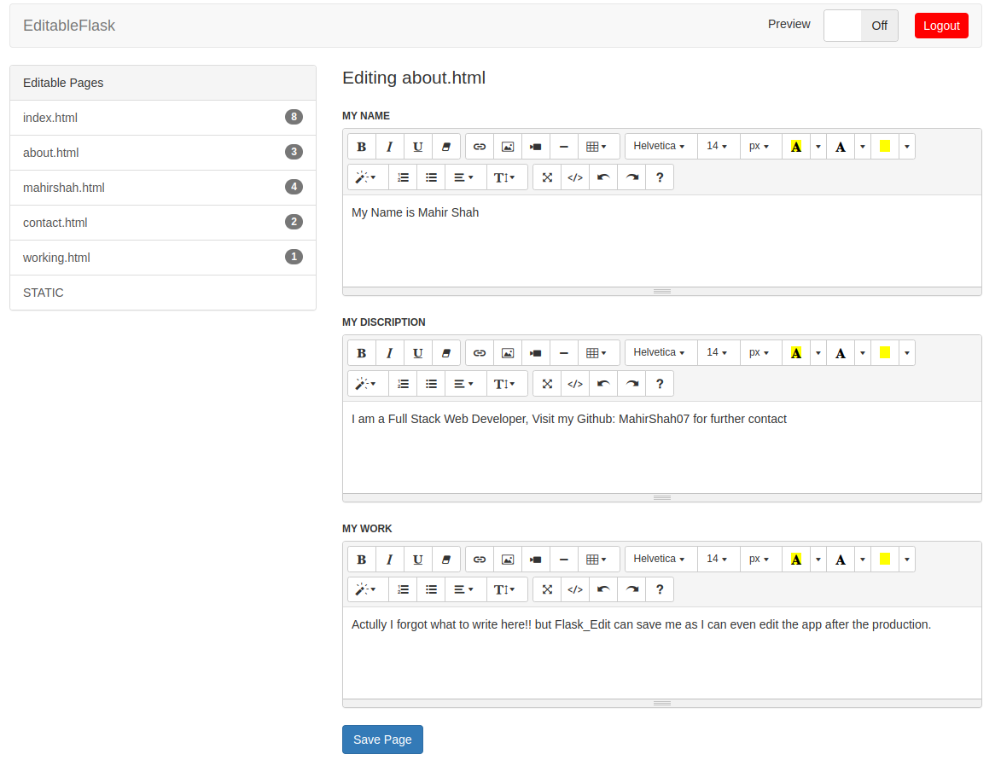The image size is (1001, 760).
Task: Select contact.html from Editable Pages
Action: pyautogui.click(x=163, y=223)
